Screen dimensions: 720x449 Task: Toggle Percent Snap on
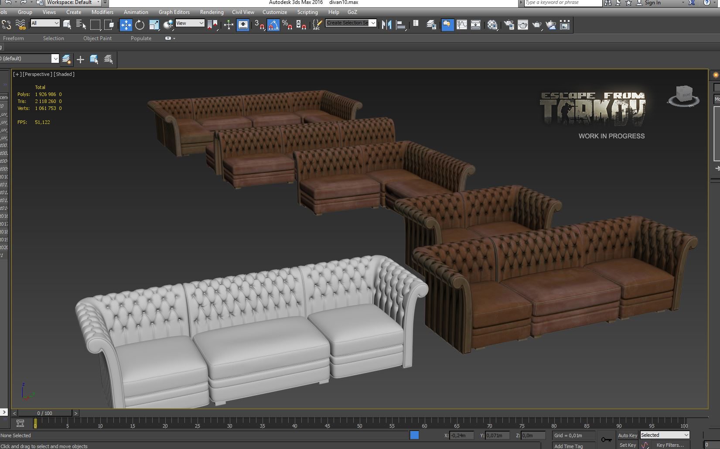tap(287, 25)
